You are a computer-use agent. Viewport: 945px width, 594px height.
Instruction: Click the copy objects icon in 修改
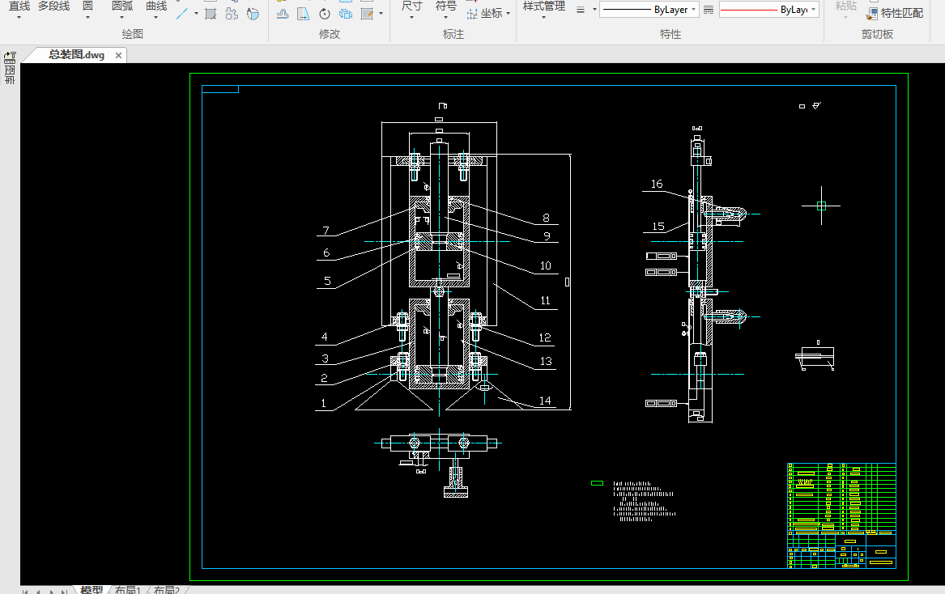coord(346,14)
